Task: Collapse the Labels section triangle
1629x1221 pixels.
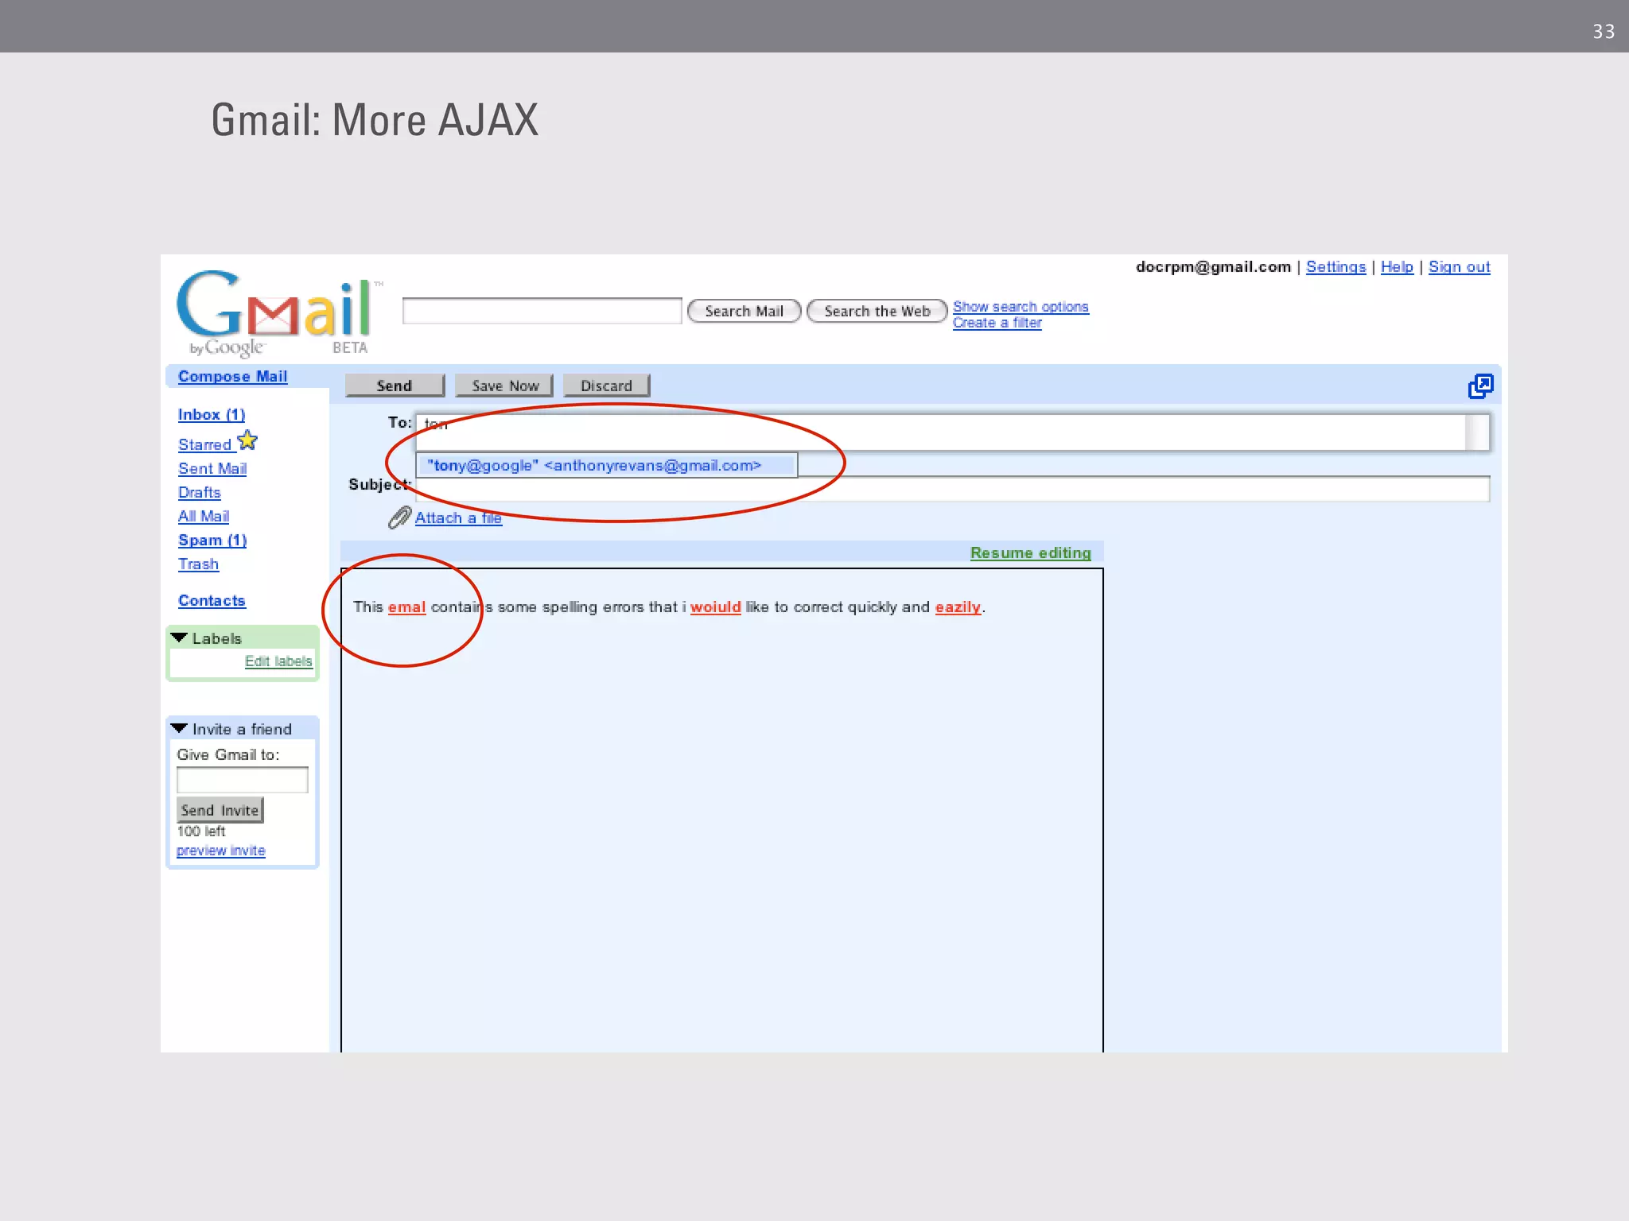Action: point(179,638)
